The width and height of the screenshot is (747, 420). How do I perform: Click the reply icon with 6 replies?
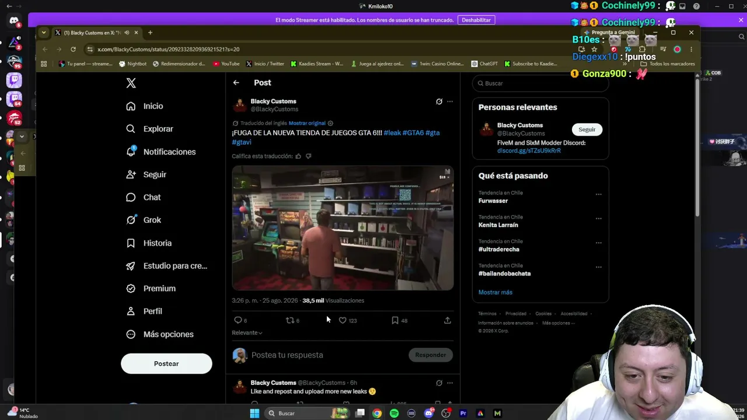[240, 320]
